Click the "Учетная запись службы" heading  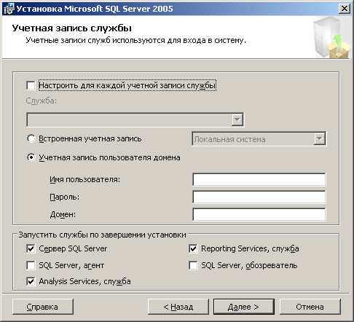pos(72,28)
